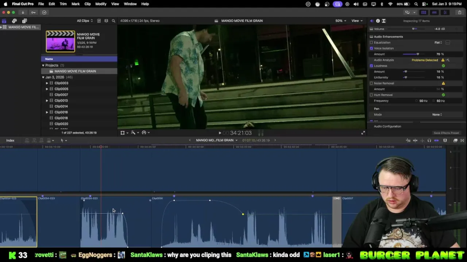Show the Audio inspector speaker icon
467x262 pixels.
tap(372, 21)
